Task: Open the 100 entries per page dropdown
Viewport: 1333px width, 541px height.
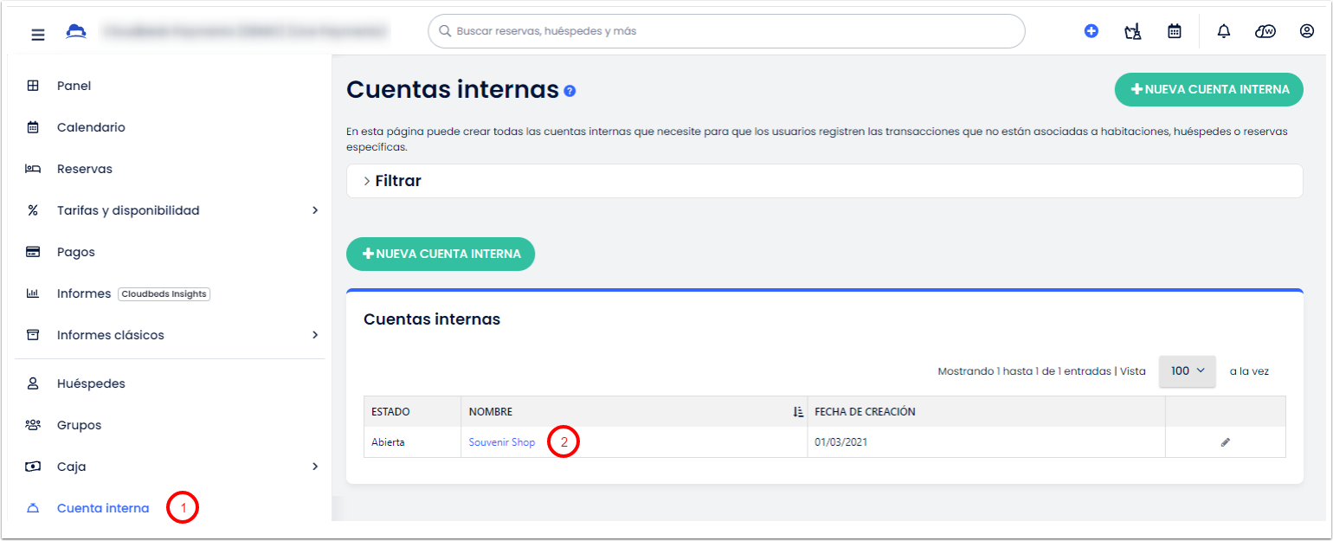Action: pyautogui.click(x=1187, y=370)
